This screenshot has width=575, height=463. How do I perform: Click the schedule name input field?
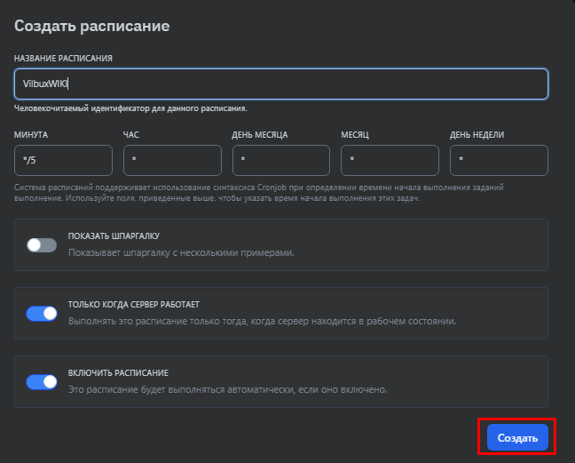point(281,84)
